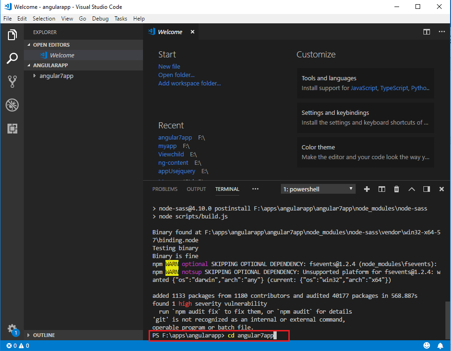Viewport: 451px width, 351px height.
Task: Select the Welcome editor tab
Action: (x=171, y=32)
